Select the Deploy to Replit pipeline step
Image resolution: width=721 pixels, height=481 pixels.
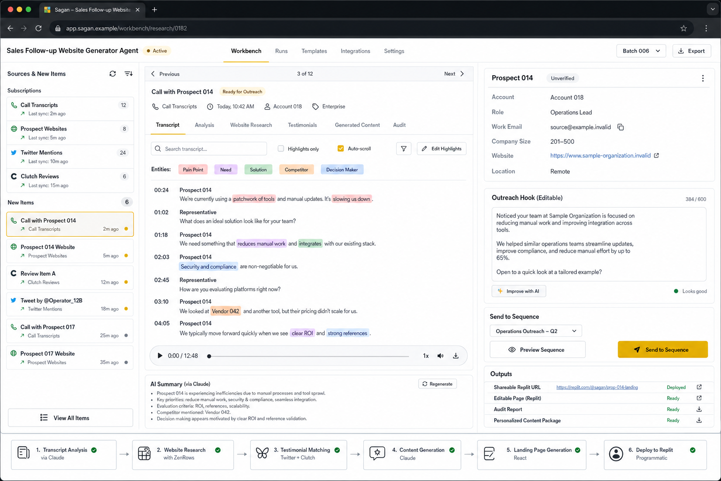point(655,454)
